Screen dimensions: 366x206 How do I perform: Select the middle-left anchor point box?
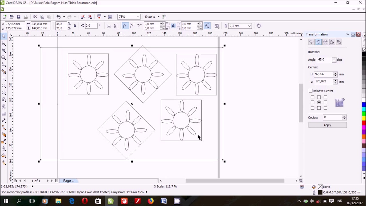click(x=313, y=102)
